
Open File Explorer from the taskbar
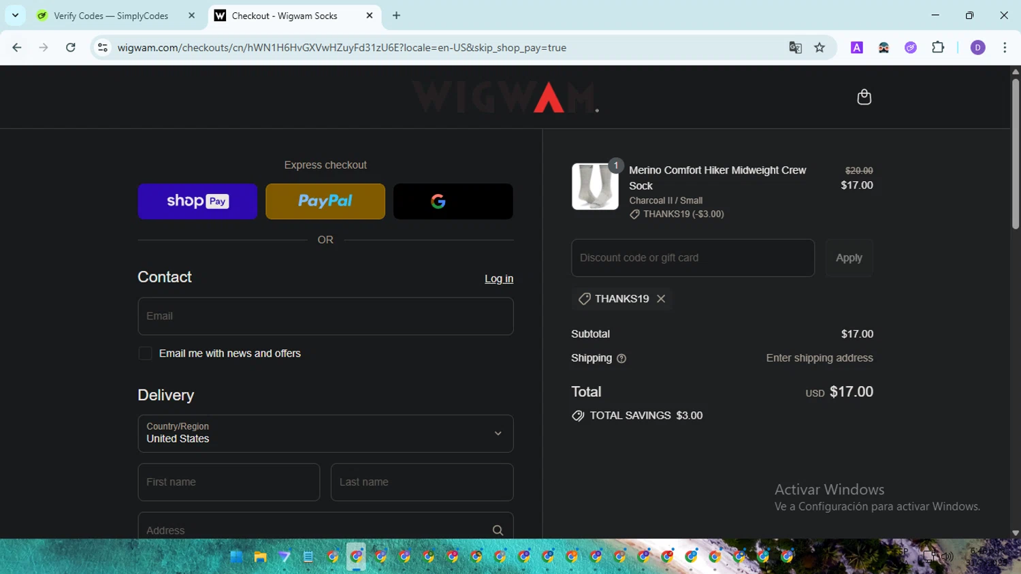260,557
